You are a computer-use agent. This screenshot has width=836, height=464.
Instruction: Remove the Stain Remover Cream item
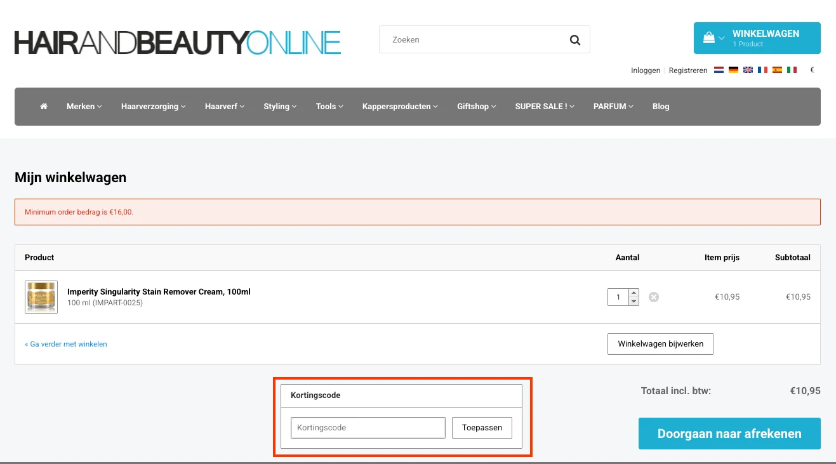coord(654,297)
